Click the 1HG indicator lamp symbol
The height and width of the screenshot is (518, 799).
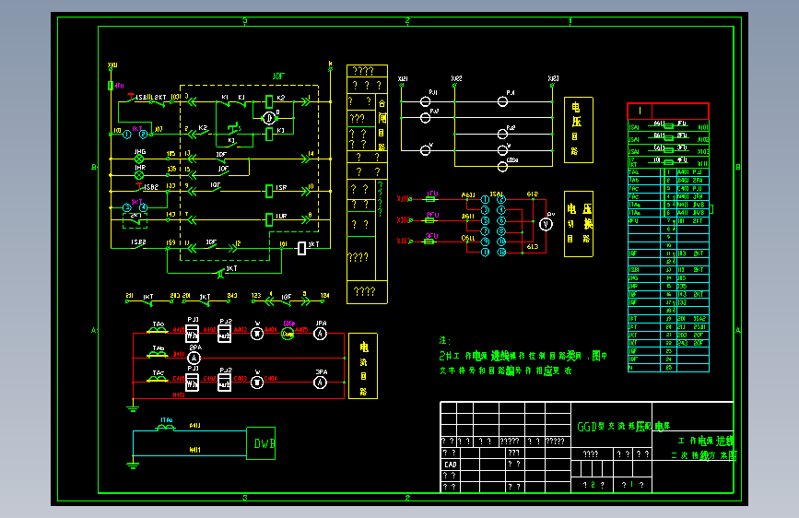pos(139,159)
